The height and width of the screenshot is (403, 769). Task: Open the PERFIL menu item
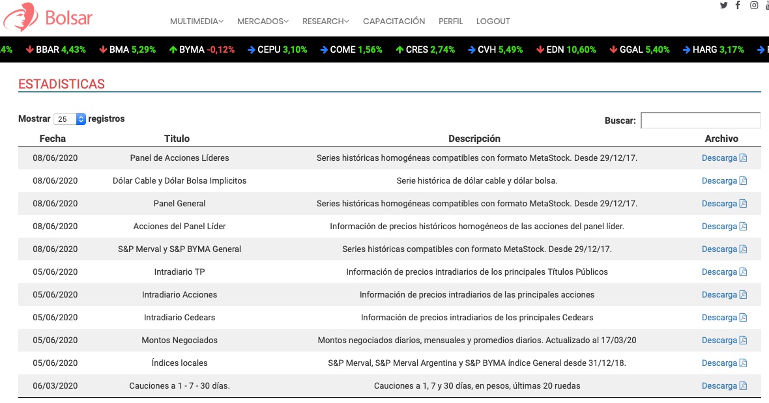[451, 21]
